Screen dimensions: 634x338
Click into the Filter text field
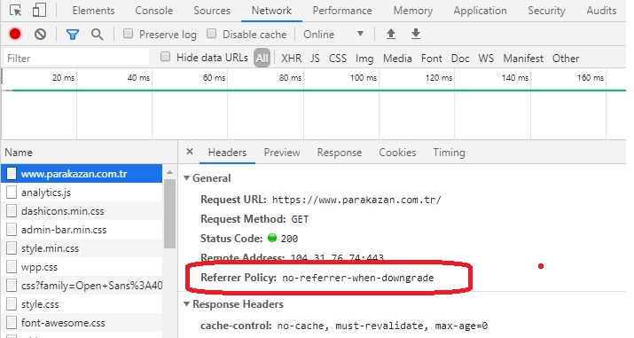77,59
